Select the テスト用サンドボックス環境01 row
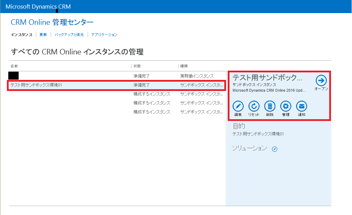This screenshot has width=352, height=215. (117, 85)
